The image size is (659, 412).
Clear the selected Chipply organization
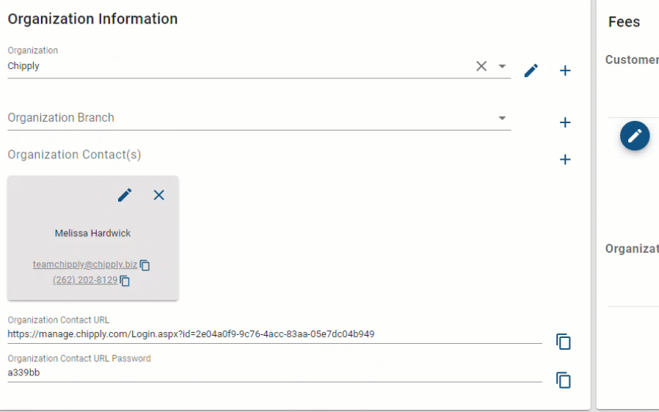pos(481,66)
